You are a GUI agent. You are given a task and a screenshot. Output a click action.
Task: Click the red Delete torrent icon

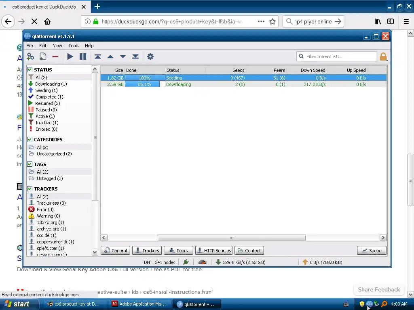[55, 57]
